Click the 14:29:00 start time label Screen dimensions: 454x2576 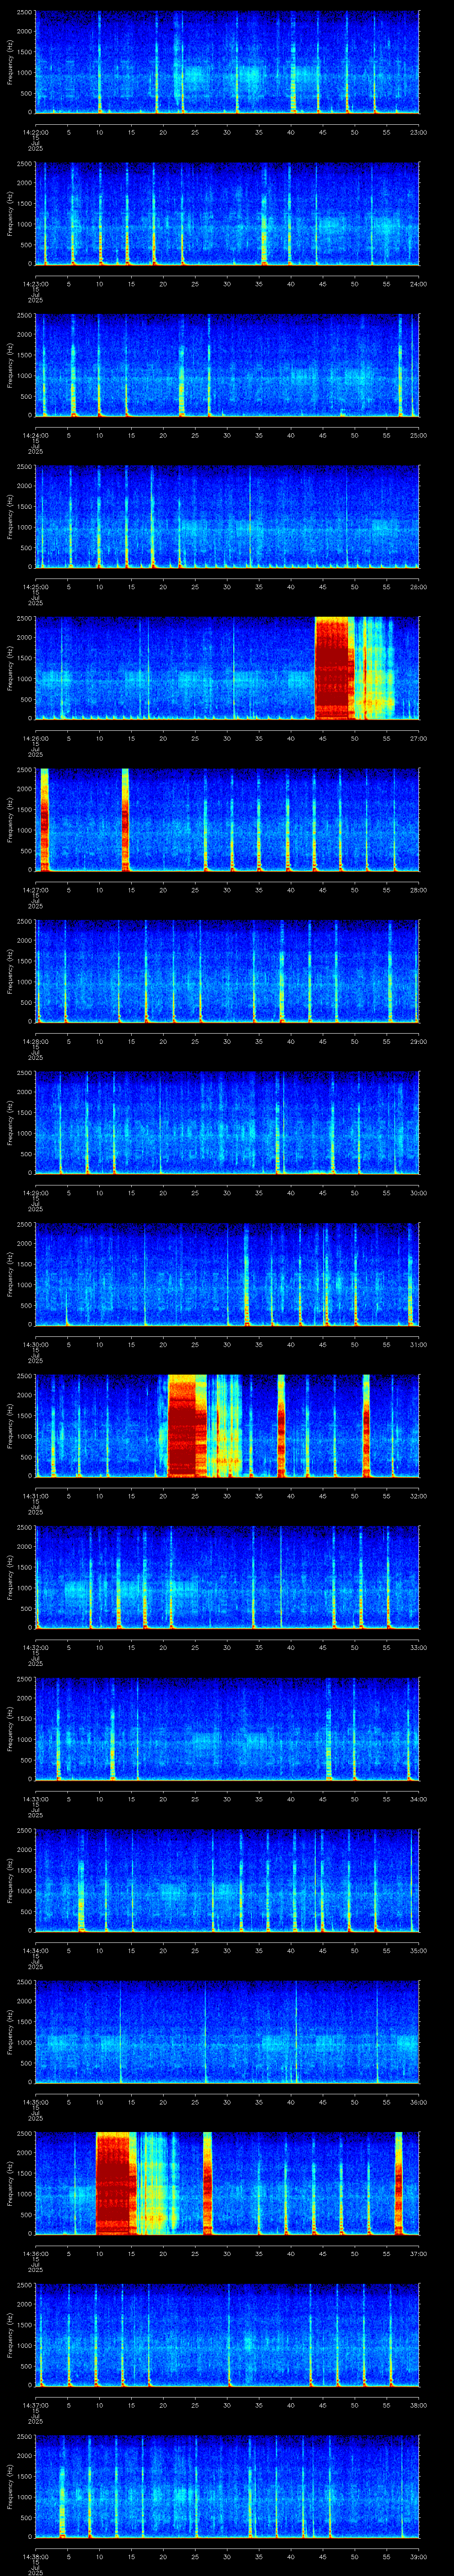pyautogui.click(x=35, y=1192)
